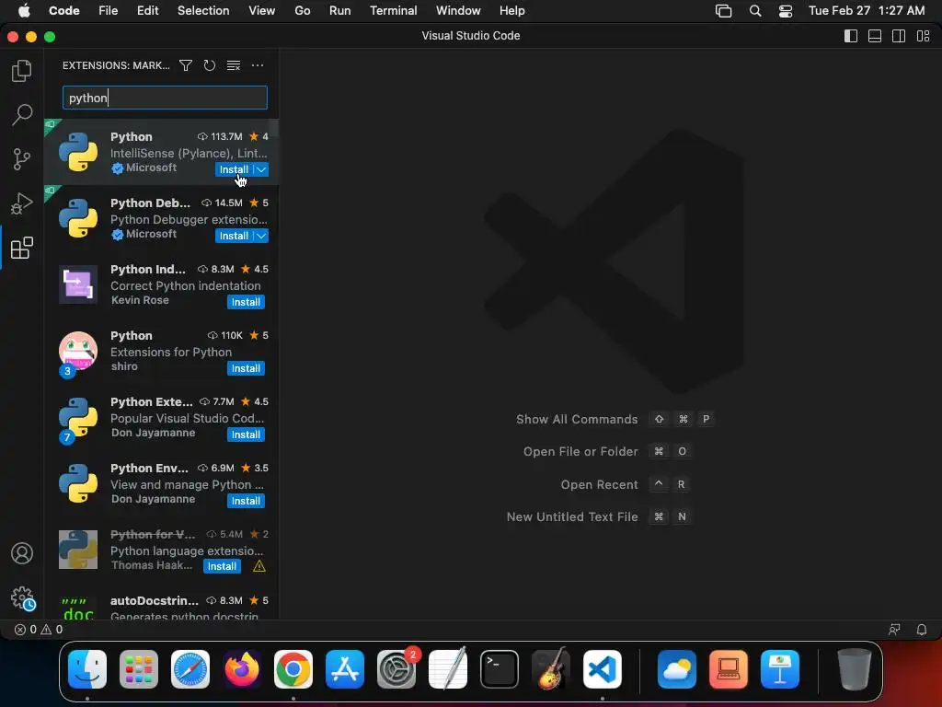Image resolution: width=942 pixels, height=707 pixels.
Task: Click the 'Thomas Haak...' publisher name
Action: tap(152, 565)
